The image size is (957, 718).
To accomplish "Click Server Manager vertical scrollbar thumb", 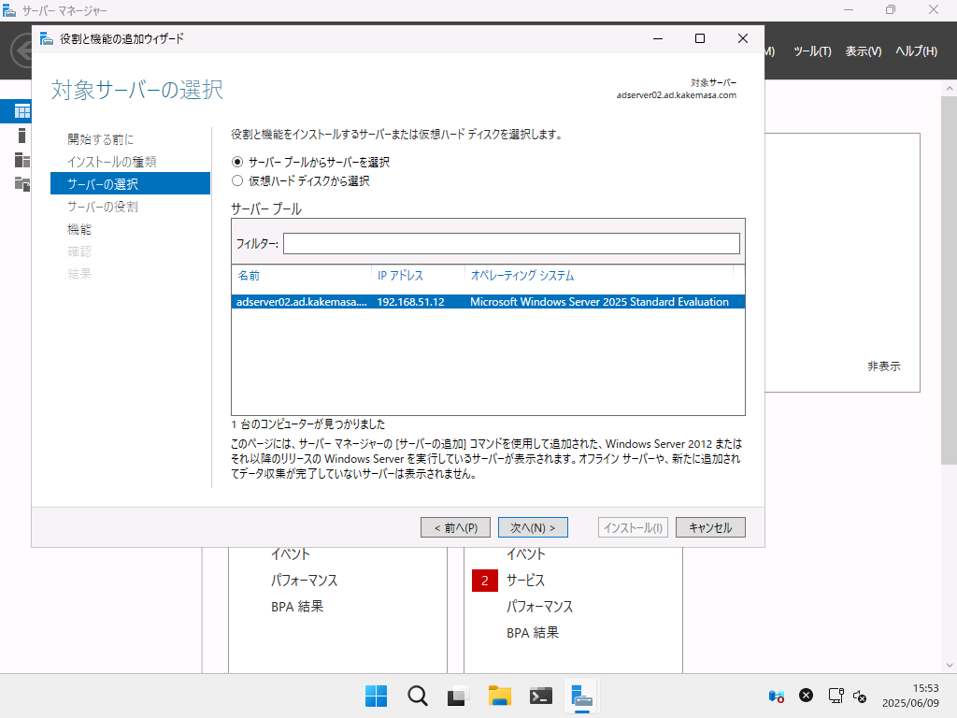I will pos(950,280).
